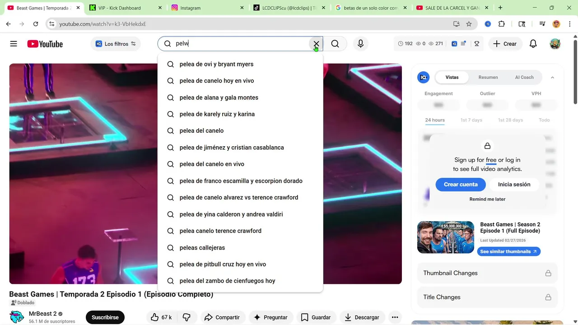
Task: Click See similar thumbnails button
Action: pyautogui.click(x=508, y=251)
